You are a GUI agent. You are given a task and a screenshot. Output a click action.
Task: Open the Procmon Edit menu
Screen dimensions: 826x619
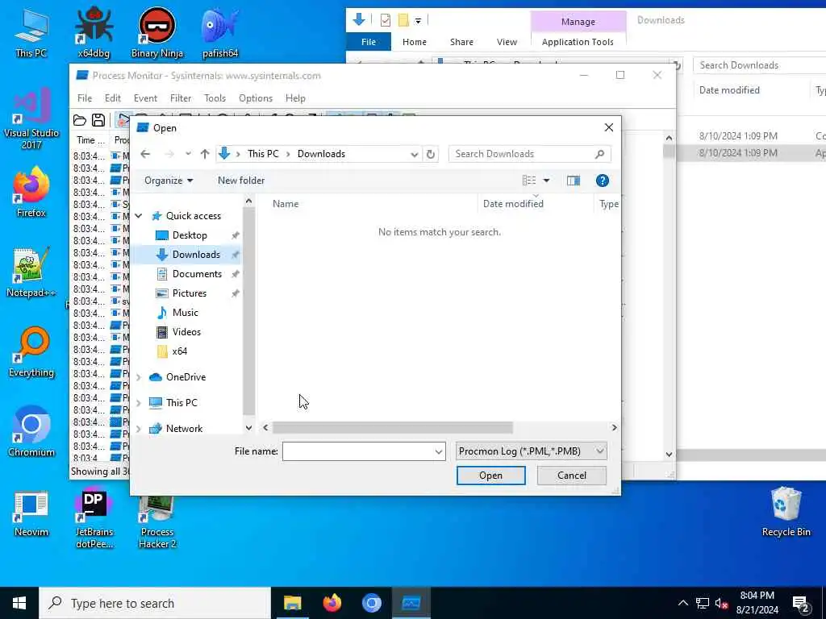(113, 98)
